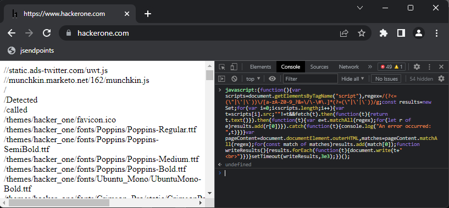The image size is (449, 208).
Task: Click the horizontal scrollbar left arrow
Action: tap(4, 203)
